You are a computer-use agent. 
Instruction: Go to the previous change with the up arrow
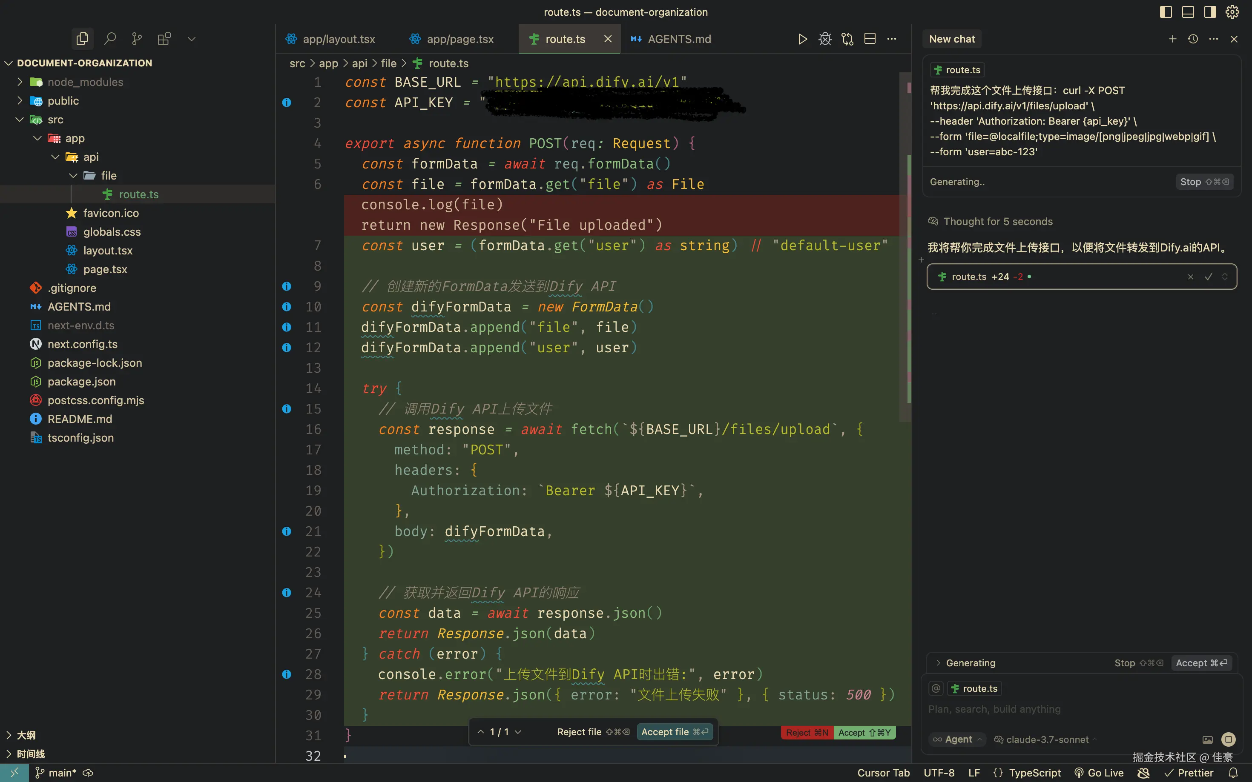click(480, 732)
